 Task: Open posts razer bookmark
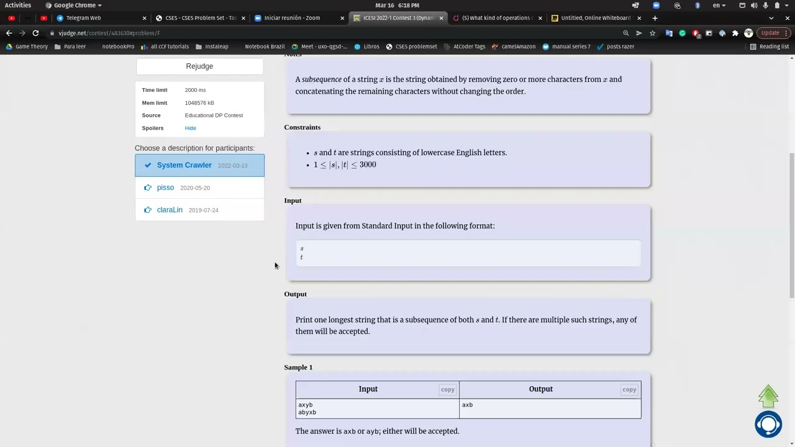pos(616,47)
